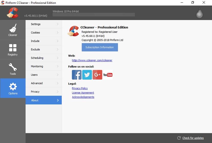
Task: Click the 'Legal:' label
Action: tap(72, 84)
